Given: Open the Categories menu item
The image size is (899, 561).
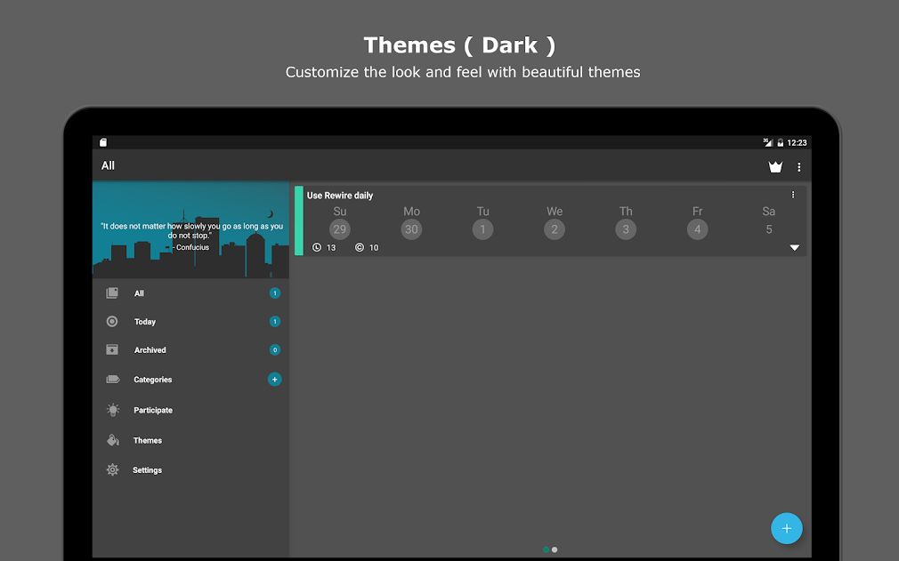Looking at the screenshot, I should click(190, 379).
